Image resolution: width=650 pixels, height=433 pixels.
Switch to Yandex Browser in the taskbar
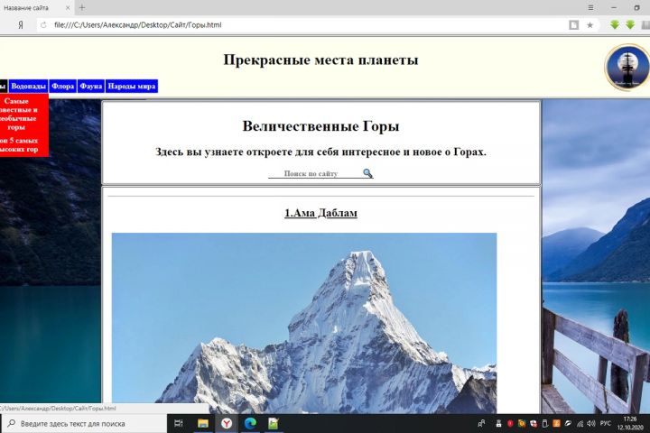227,423
